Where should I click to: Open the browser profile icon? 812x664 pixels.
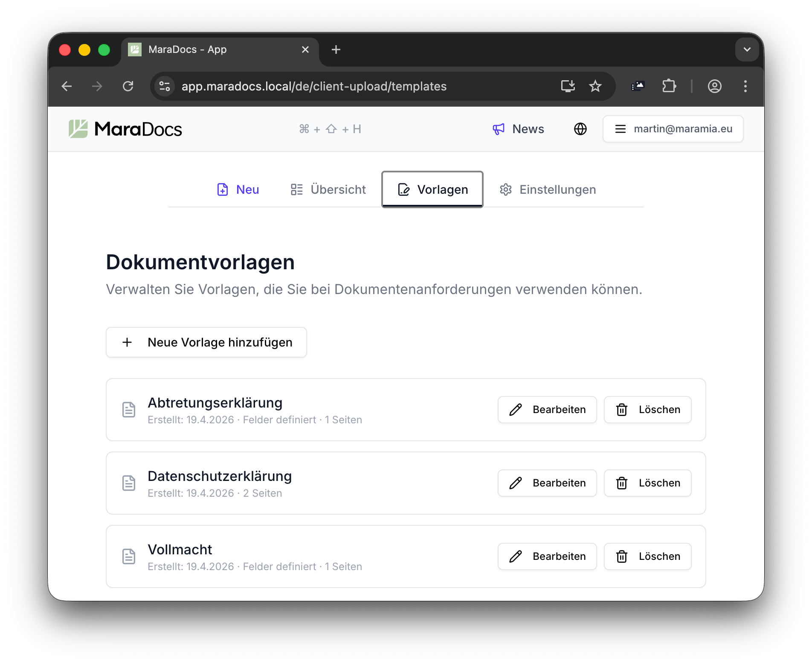pyautogui.click(x=715, y=86)
